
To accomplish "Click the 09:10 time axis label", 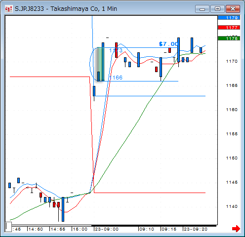I will coord(147,229).
